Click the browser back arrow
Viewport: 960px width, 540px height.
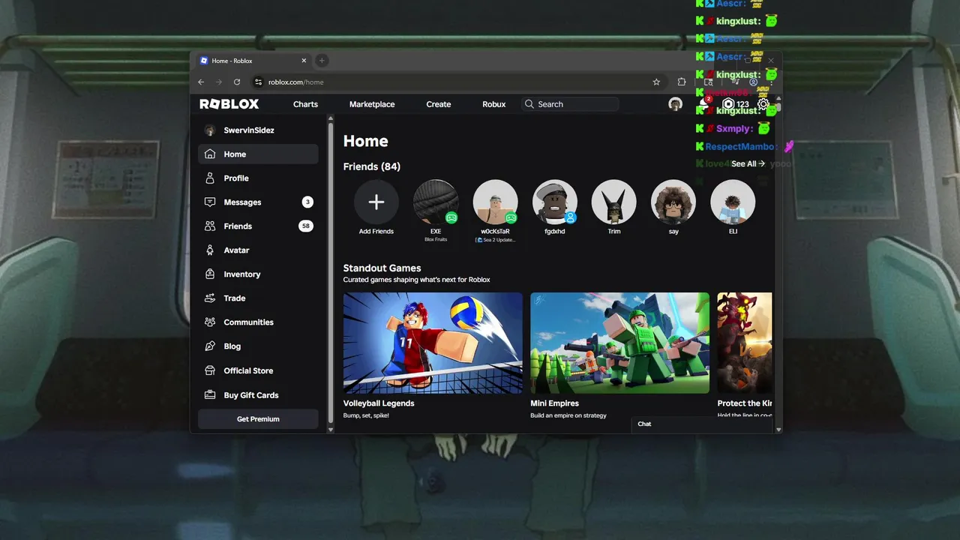(201, 82)
